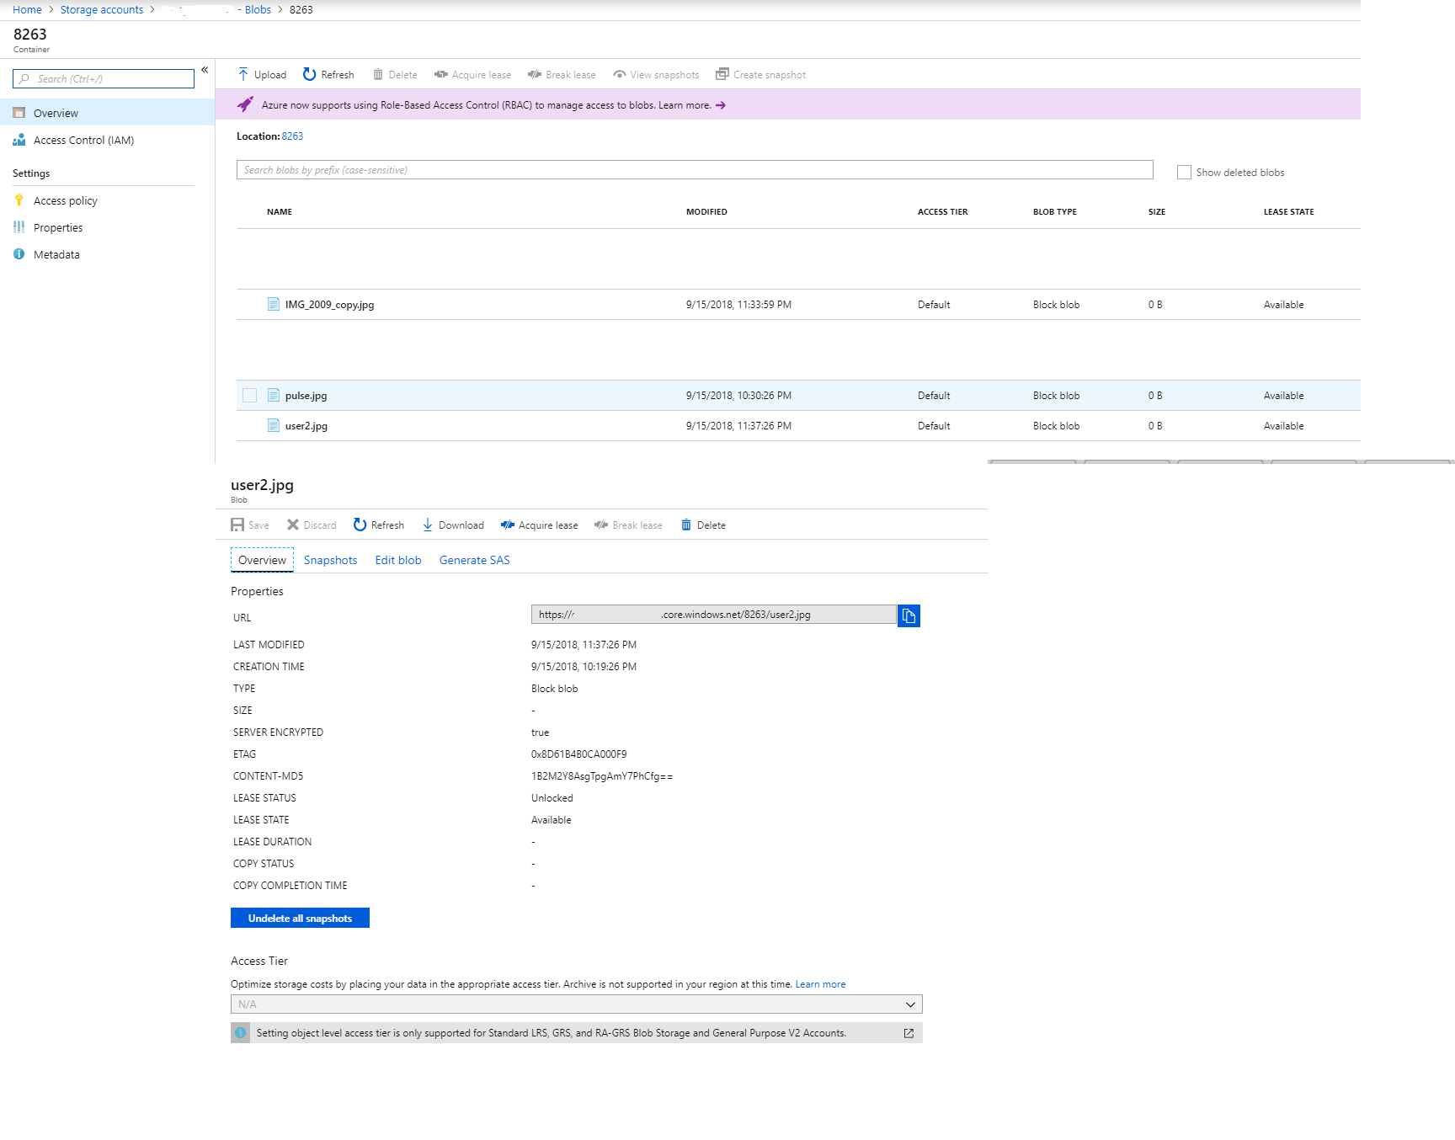The height and width of the screenshot is (1140, 1455).
Task: Click the Upload arrow icon
Action: pyautogui.click(x=243, y=74)
